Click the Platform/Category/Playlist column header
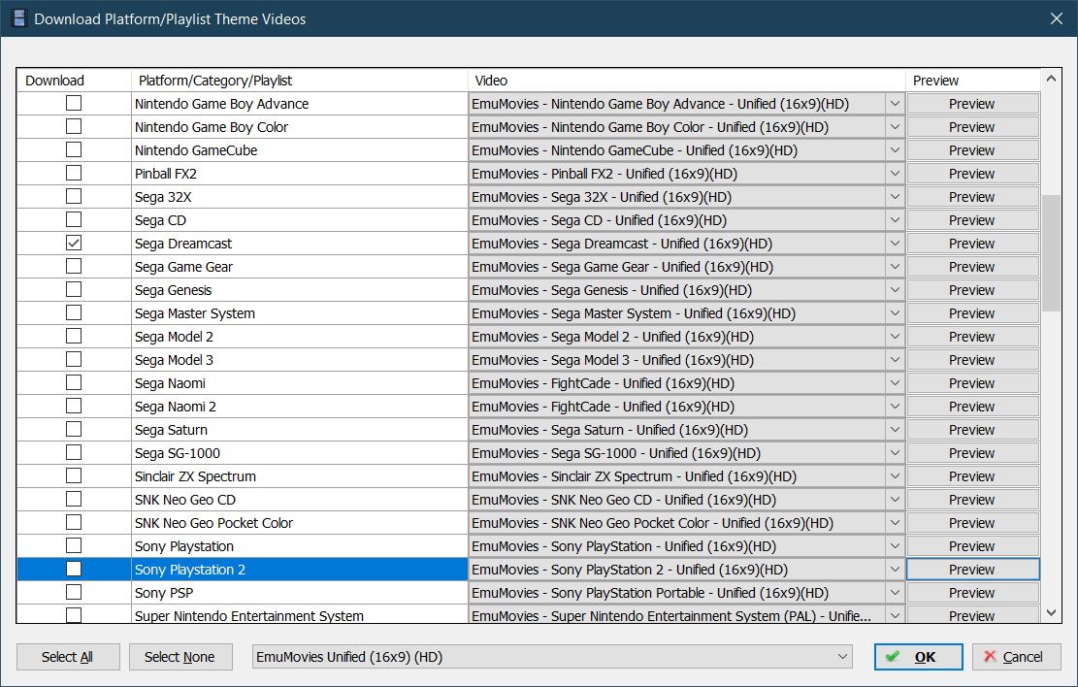 [300, 81]
